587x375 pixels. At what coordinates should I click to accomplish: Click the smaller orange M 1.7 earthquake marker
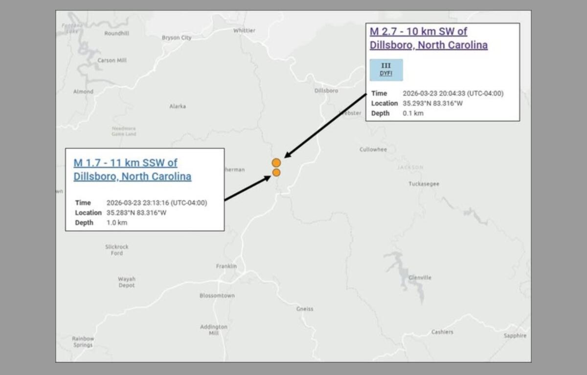coord(276,172)
